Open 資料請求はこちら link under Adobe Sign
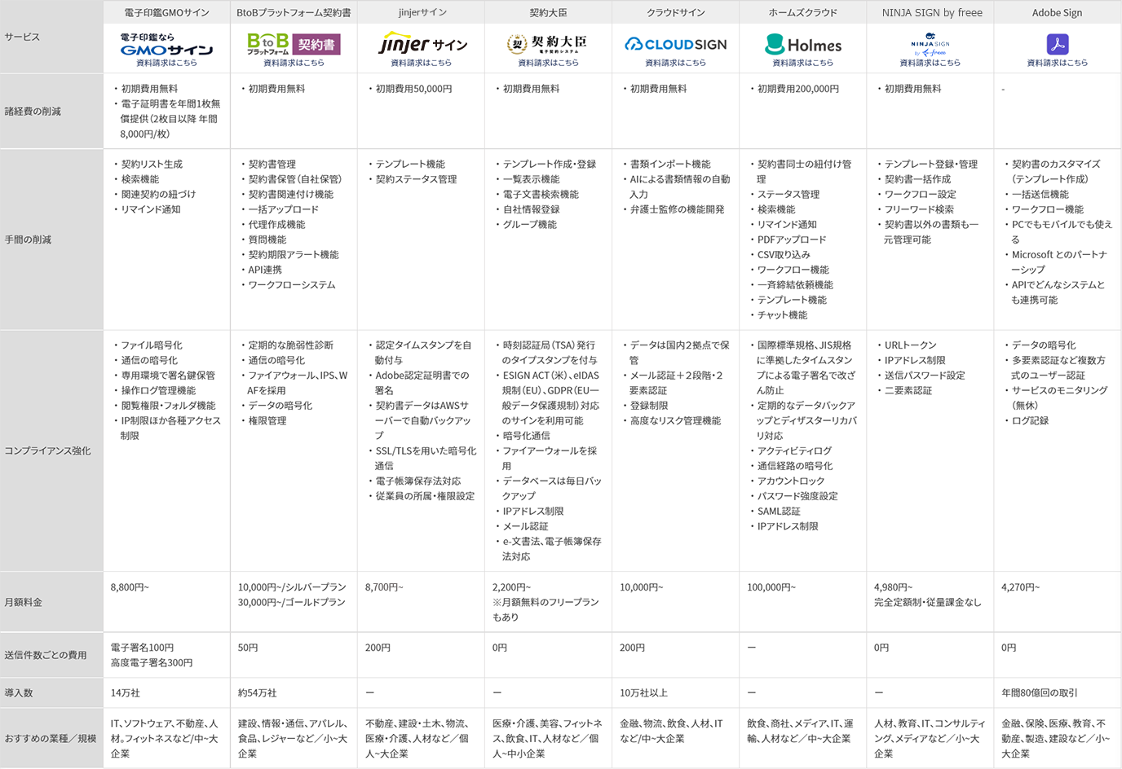The height and width of the screenshot is (769, 1122). click(1058, 63)
